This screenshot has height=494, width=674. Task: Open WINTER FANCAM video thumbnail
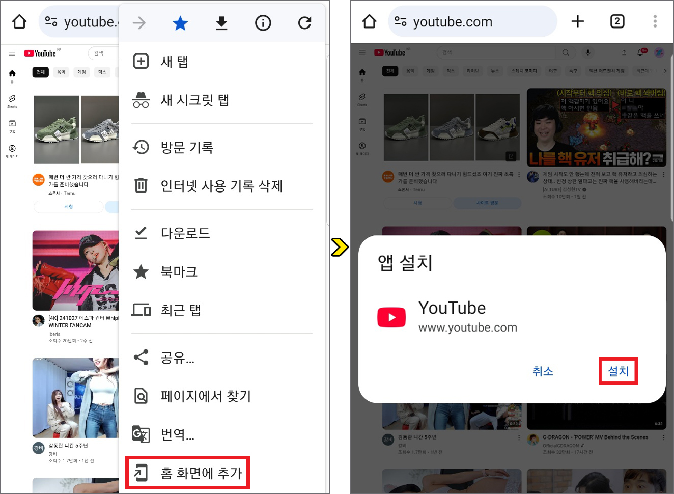[76, 270]
